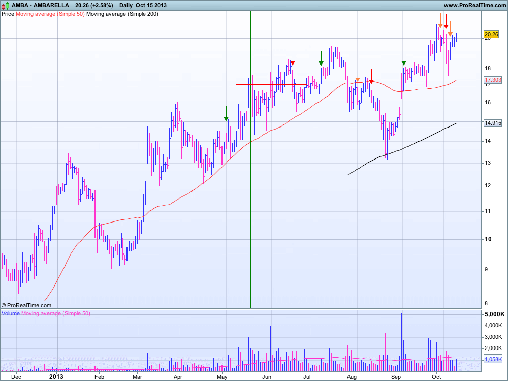This screenshot has width=508, height=381.
Task: Click the 3,000K volume axis label
Action: point(493,337)
